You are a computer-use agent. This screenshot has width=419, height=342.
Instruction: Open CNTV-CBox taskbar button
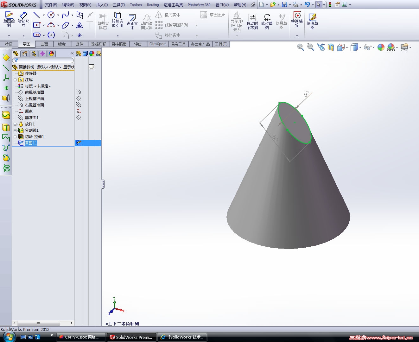coord(81,337)
